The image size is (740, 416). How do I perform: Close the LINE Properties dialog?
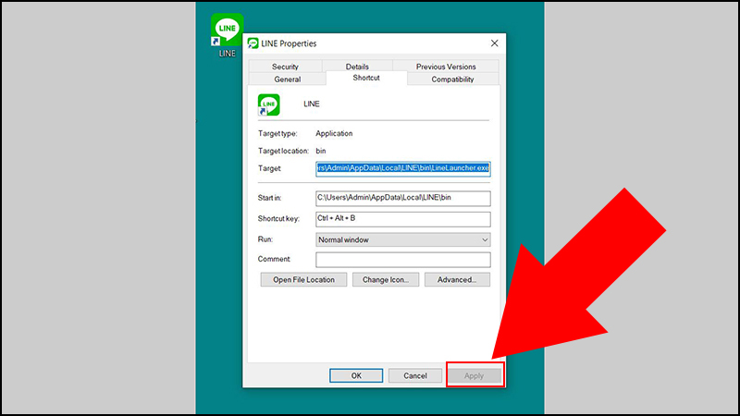494,43
